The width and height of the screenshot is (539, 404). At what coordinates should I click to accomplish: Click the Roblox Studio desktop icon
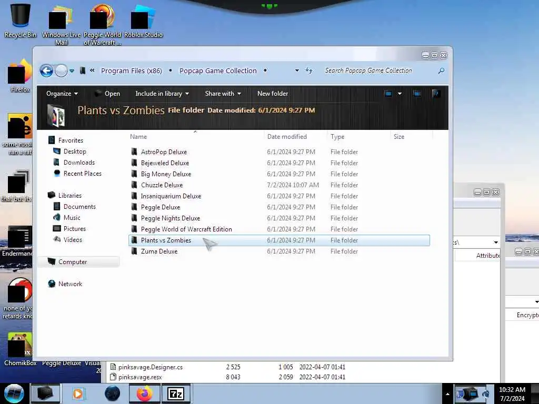coord(143,21)
